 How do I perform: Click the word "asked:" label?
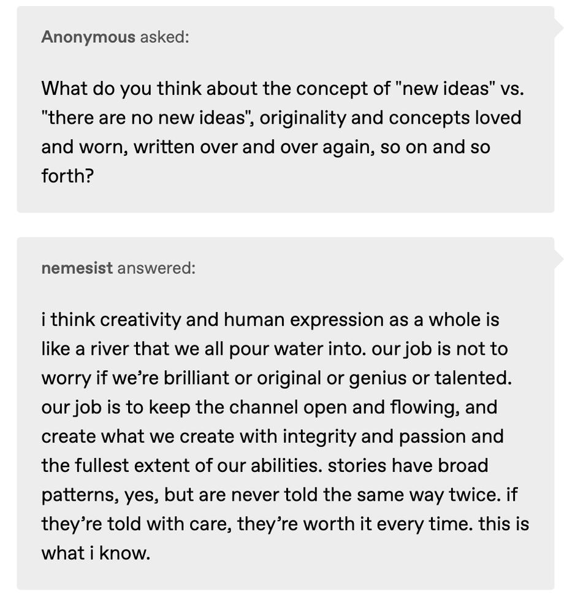click(x=164, y=37)
